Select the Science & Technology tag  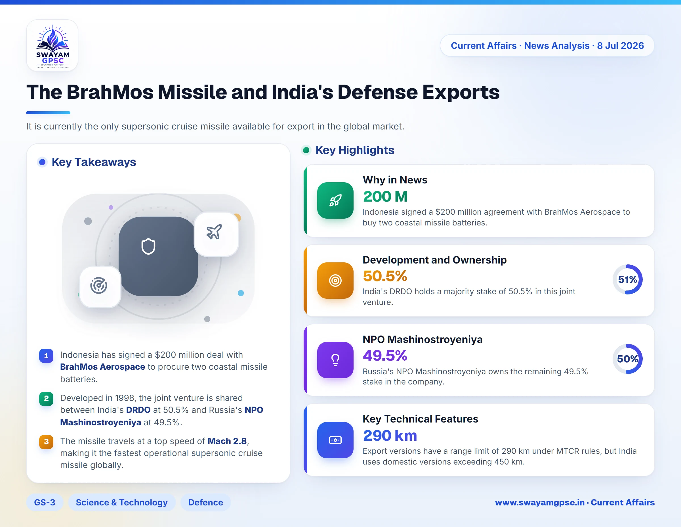pyautogui.click(x=122, y=502)
